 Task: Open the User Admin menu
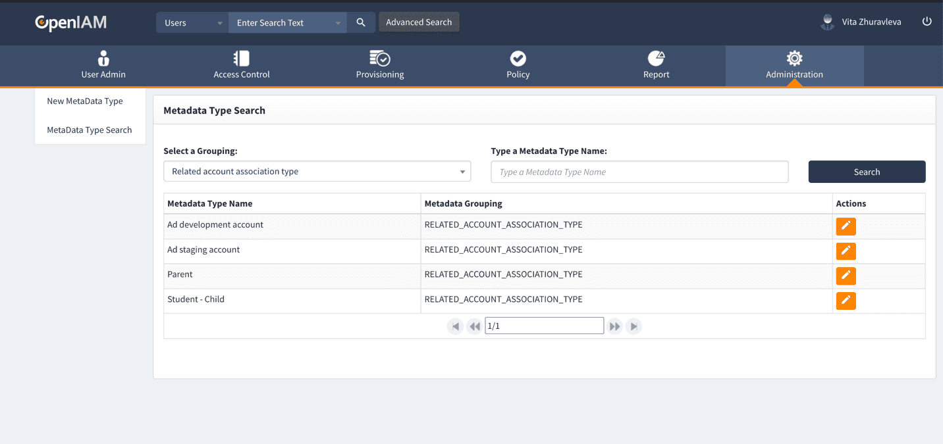pos(103,66)
